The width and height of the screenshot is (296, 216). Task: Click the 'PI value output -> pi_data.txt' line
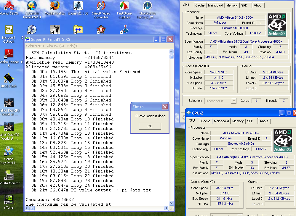pyautogui.click(x=91, y=190)
